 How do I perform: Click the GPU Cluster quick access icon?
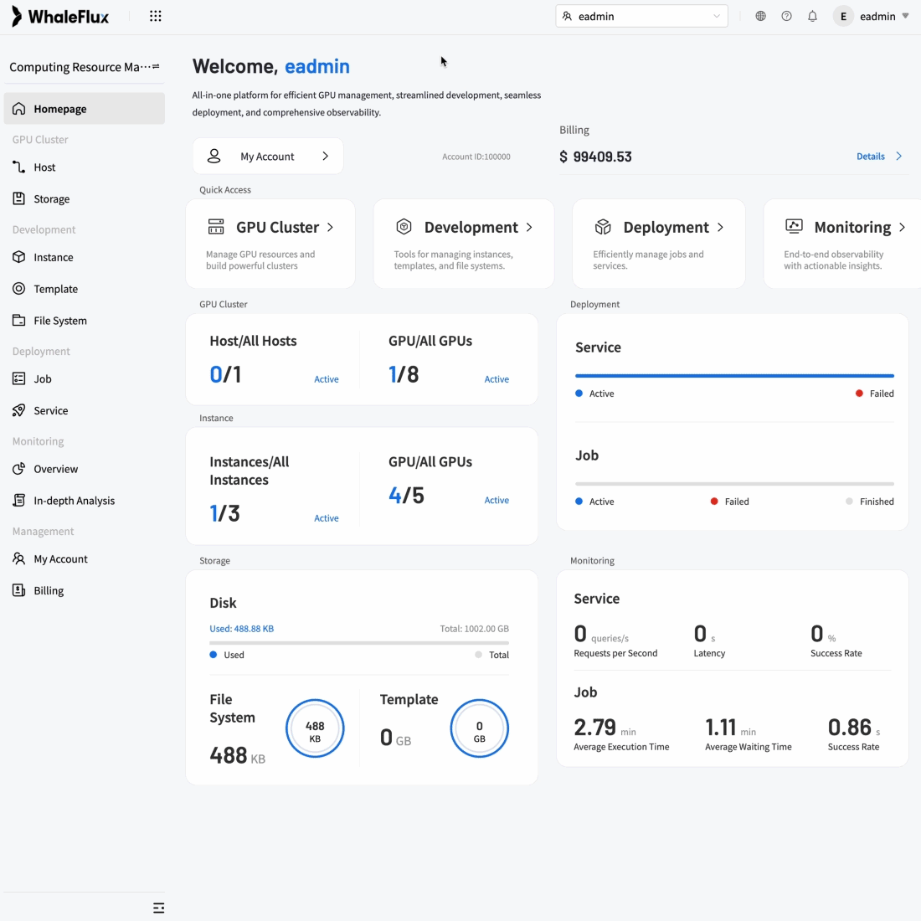click(216, 227)
